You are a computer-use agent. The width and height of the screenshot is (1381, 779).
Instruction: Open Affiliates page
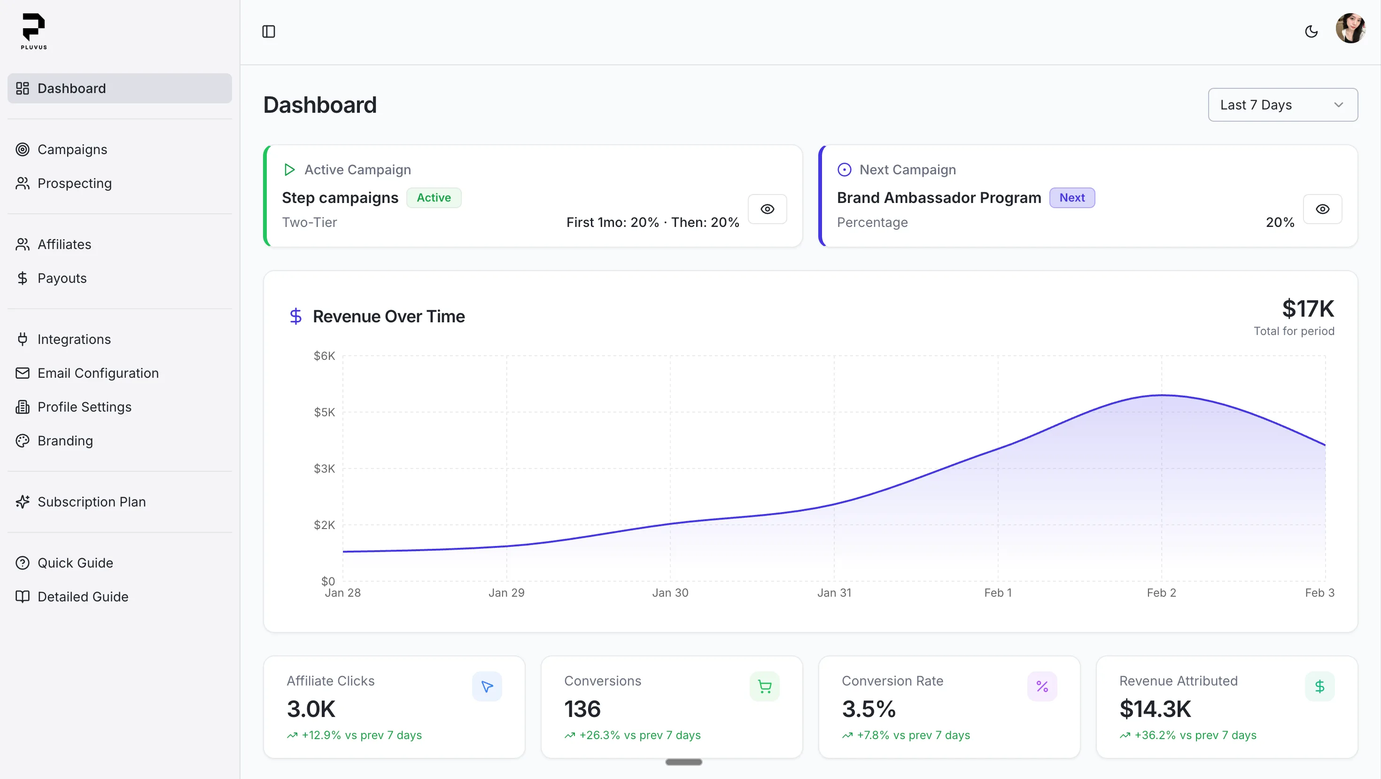coord(120,244)
